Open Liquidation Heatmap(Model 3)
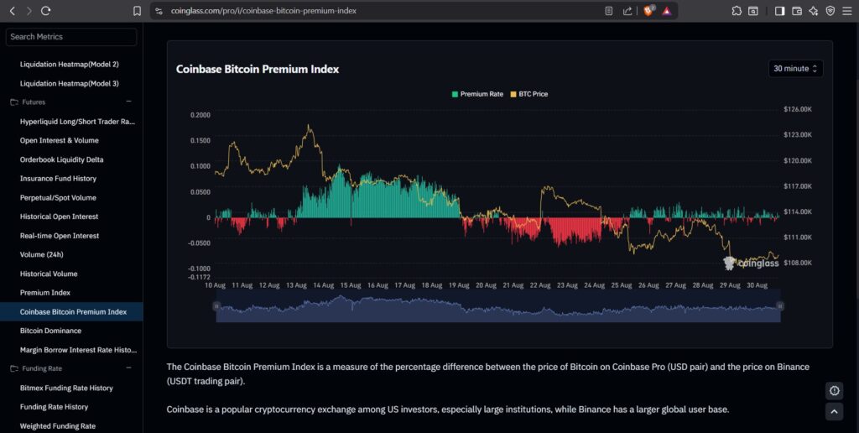Viewport: 859px width, 433px height. click(70, 83)
